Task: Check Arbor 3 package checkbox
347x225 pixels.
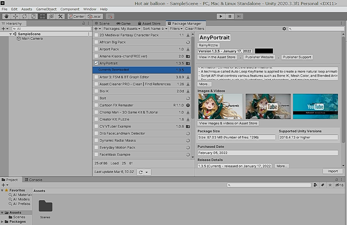Action: 96,77
